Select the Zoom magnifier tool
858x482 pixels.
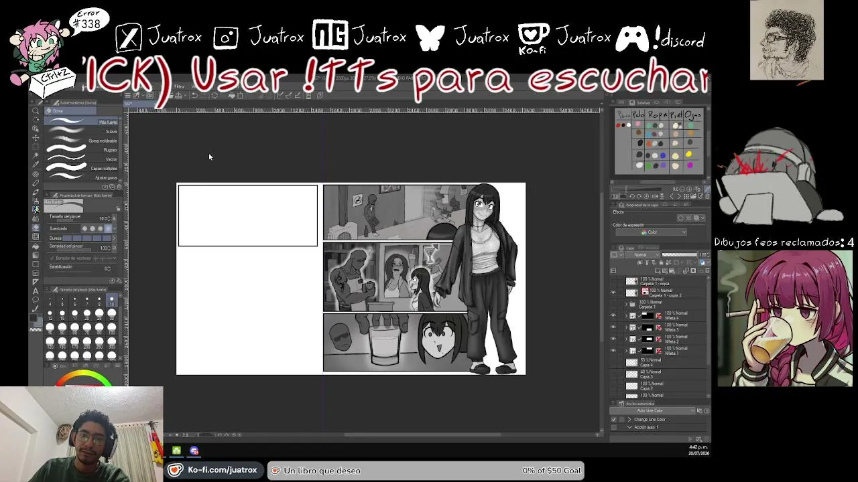(36, 110)
